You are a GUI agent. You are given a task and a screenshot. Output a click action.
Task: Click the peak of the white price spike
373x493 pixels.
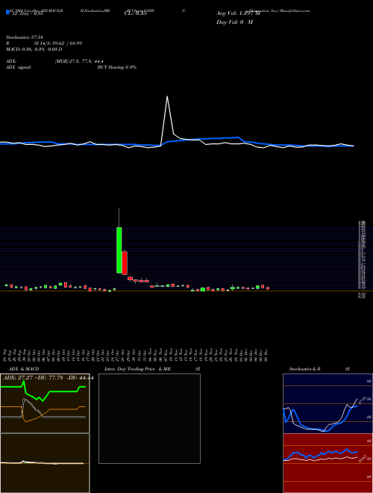(167, 96)
